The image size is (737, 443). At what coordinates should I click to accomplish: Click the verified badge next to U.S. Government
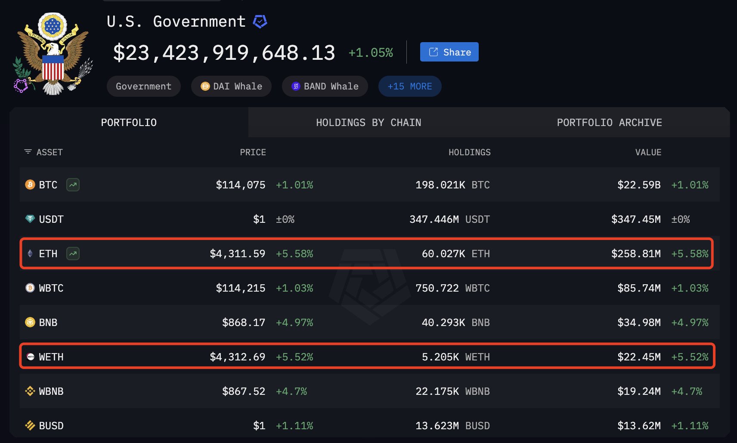click(260, 21)
